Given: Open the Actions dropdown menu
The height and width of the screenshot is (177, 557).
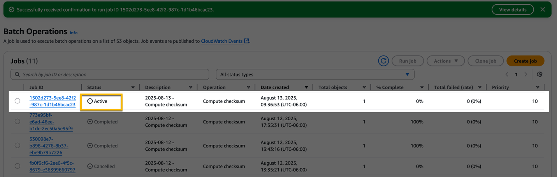Looking at the screenshot, I should click(446, 61).
